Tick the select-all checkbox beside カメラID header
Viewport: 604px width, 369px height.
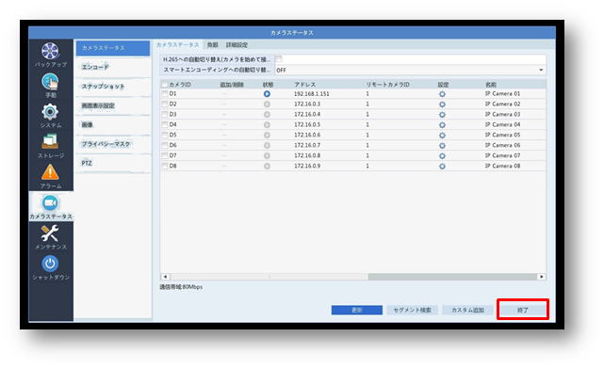[165, 85]
